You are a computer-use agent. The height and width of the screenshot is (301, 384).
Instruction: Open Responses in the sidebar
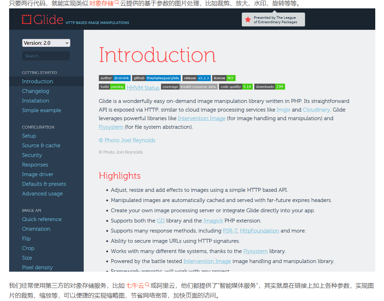[35, 165]
